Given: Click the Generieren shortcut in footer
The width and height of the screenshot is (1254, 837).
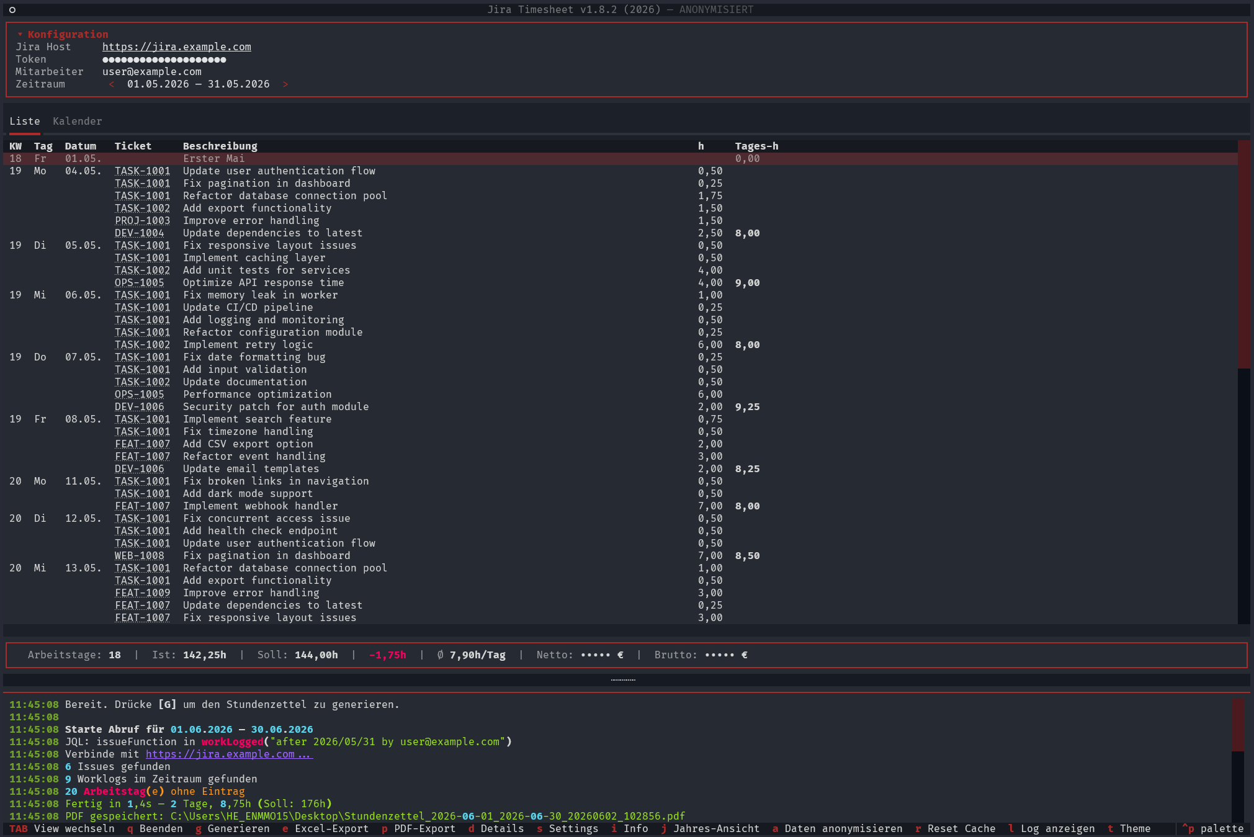Looking at the screenshot, I should tap(233, 828).
